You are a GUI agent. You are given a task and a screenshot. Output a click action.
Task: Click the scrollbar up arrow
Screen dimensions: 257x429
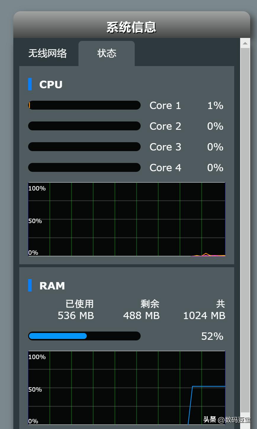coord(245,44)
